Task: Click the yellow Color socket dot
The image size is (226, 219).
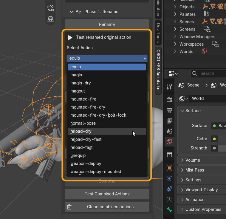Action: coord(214,139)
